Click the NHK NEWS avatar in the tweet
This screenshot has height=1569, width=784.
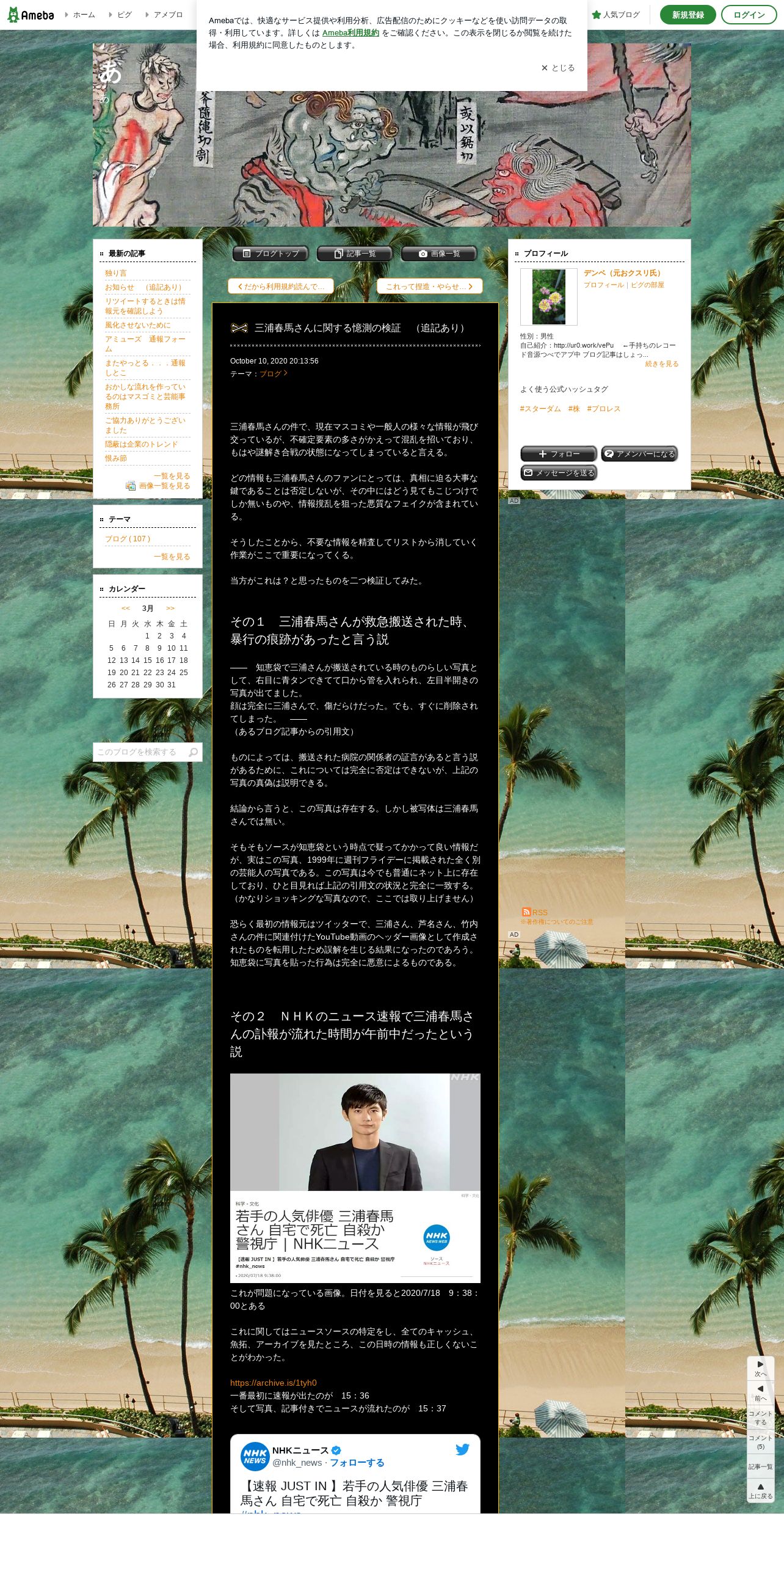(x=255, y=1457)
